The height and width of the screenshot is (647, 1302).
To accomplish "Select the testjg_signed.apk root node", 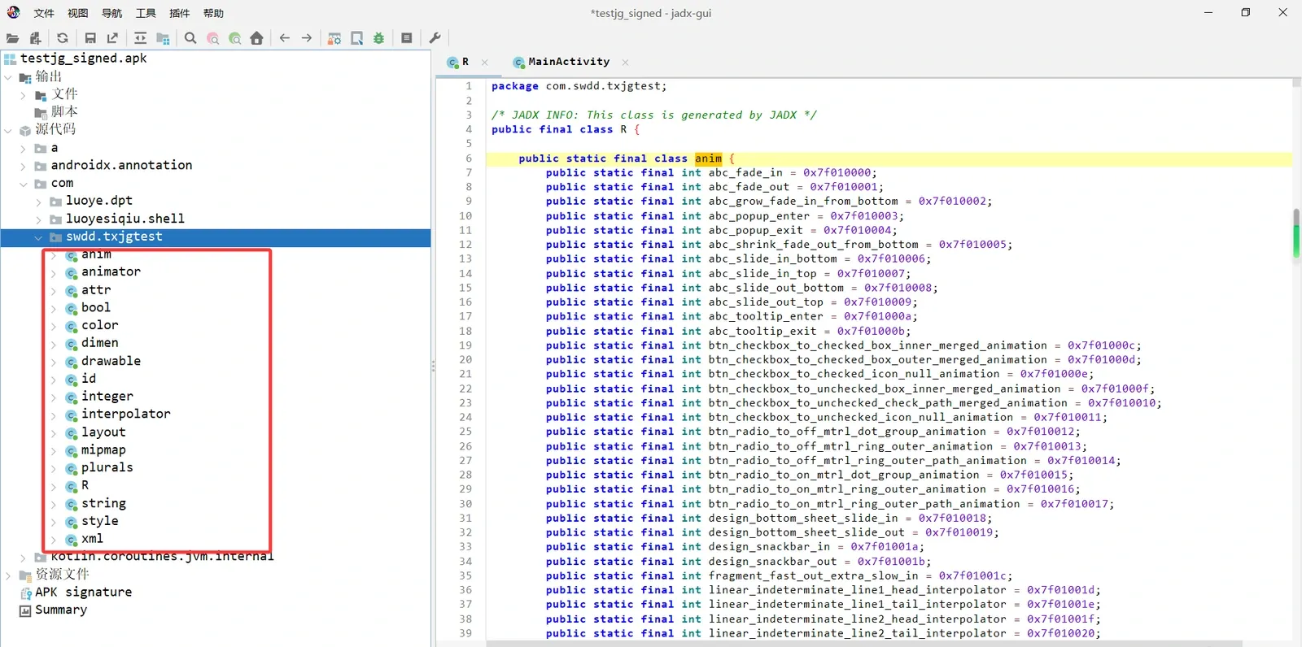I will pos(83,59).
